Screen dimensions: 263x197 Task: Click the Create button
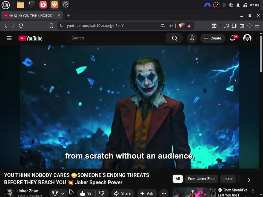pos(213,38)
